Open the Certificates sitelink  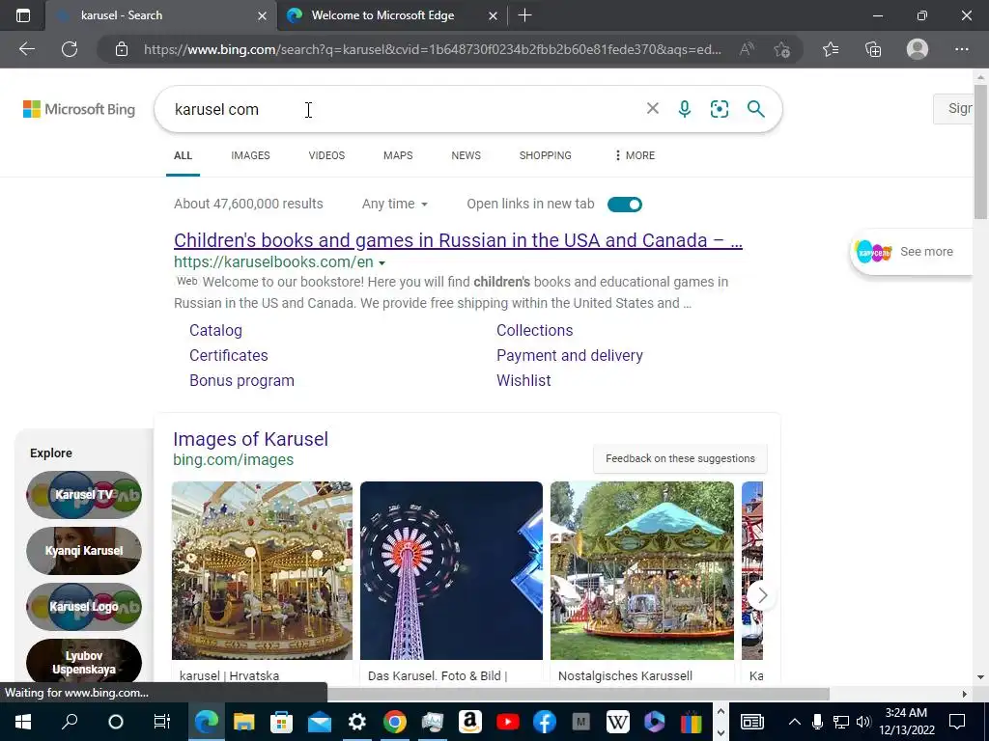(x=228, y=355)
